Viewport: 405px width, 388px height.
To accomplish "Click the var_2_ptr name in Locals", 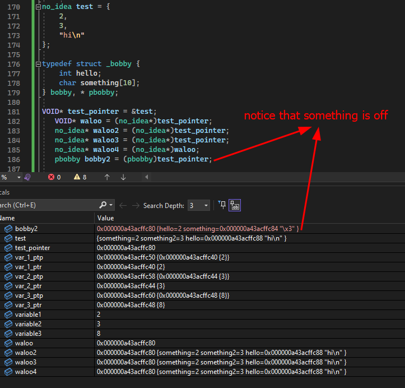I will 28,286.
